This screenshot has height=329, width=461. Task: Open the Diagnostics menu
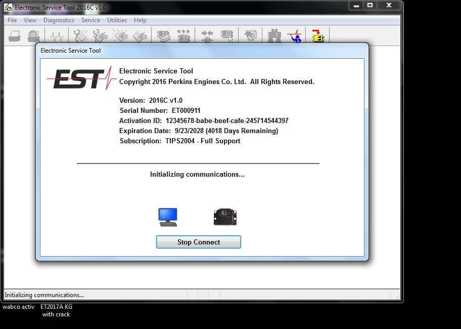point(59,20)
